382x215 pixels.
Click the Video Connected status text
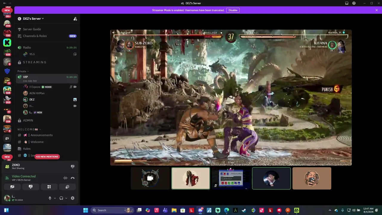coord(24,176)
